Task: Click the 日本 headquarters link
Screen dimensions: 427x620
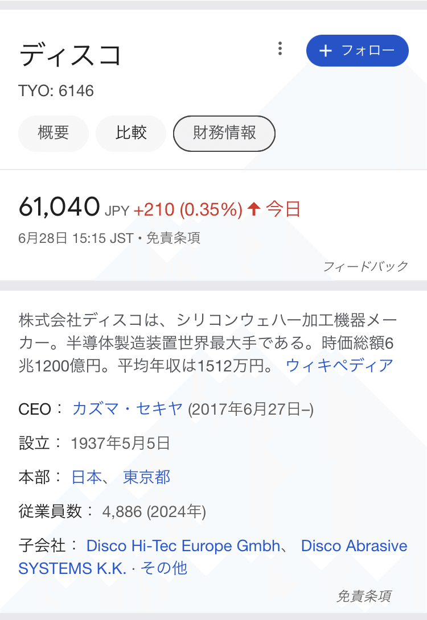Action: pos(87,477)
